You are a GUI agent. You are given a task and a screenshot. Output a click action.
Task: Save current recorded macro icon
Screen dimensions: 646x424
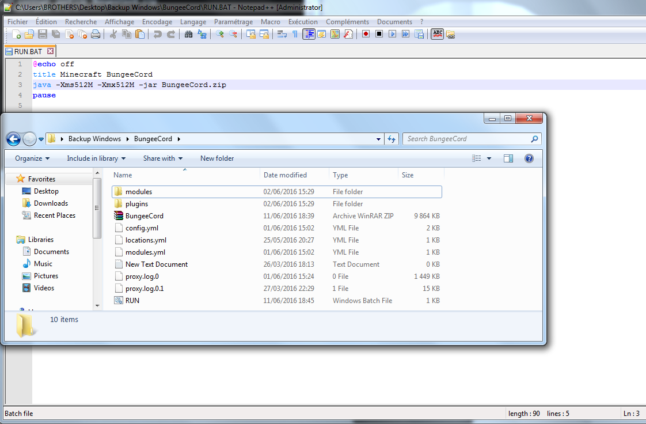pos(419,34)
